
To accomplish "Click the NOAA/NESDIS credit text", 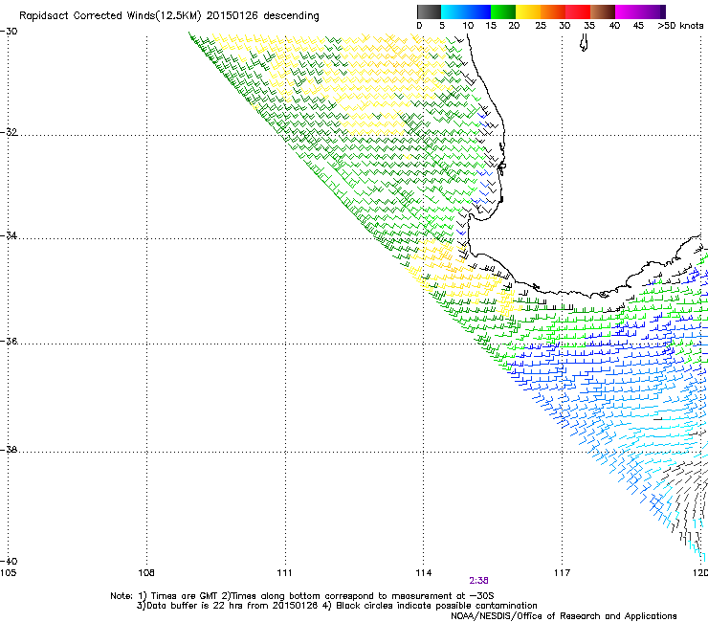I will click(x=564, y=615).
